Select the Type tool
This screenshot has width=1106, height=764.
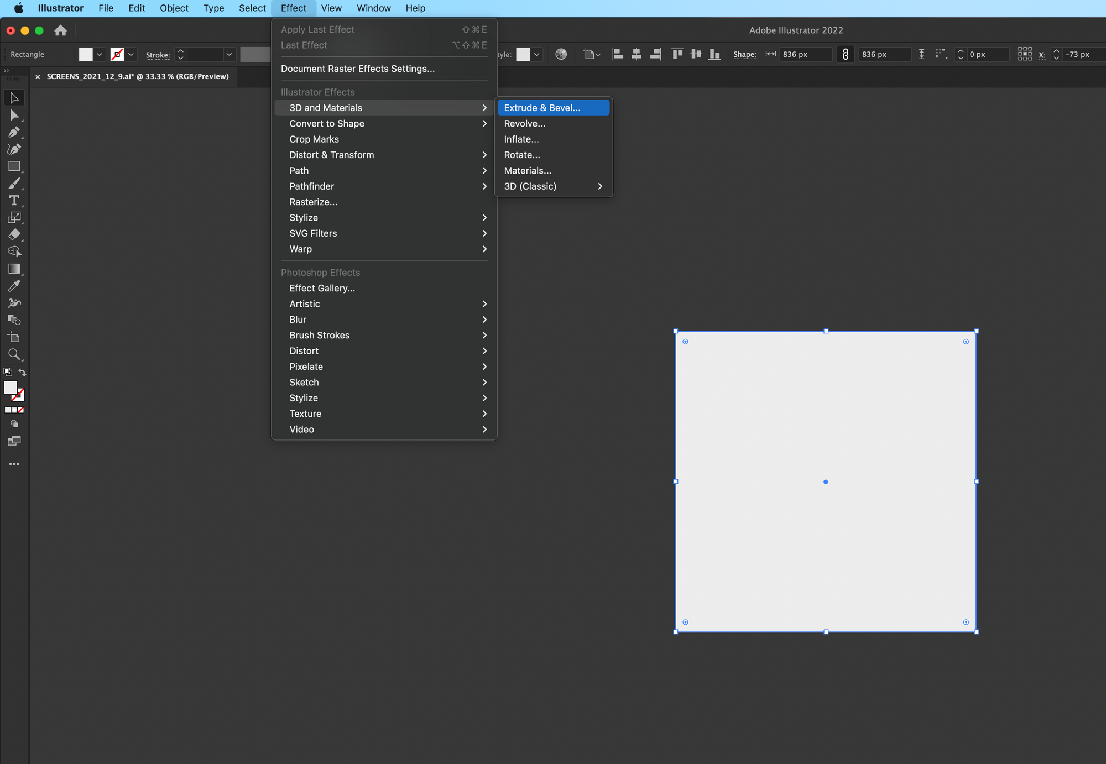pyautogui.click(x=14, y=201)
